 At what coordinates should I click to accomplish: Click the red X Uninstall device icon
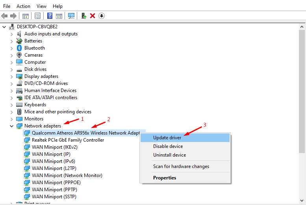click(93, 16)
